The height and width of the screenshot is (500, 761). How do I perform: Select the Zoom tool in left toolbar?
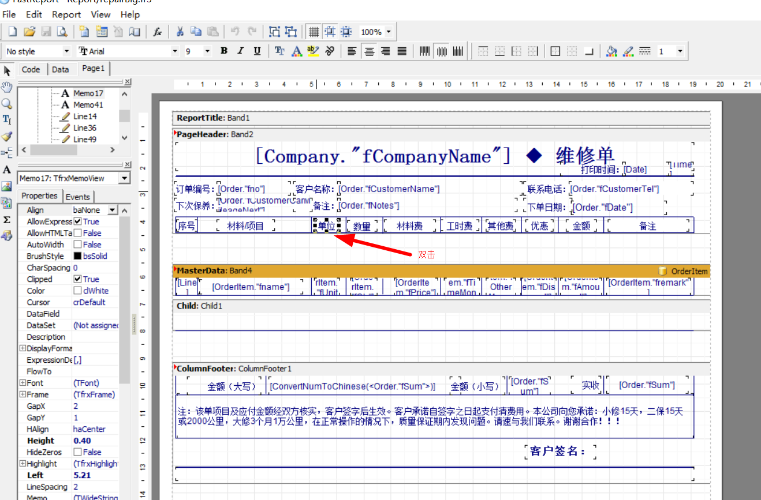[7, 104]
